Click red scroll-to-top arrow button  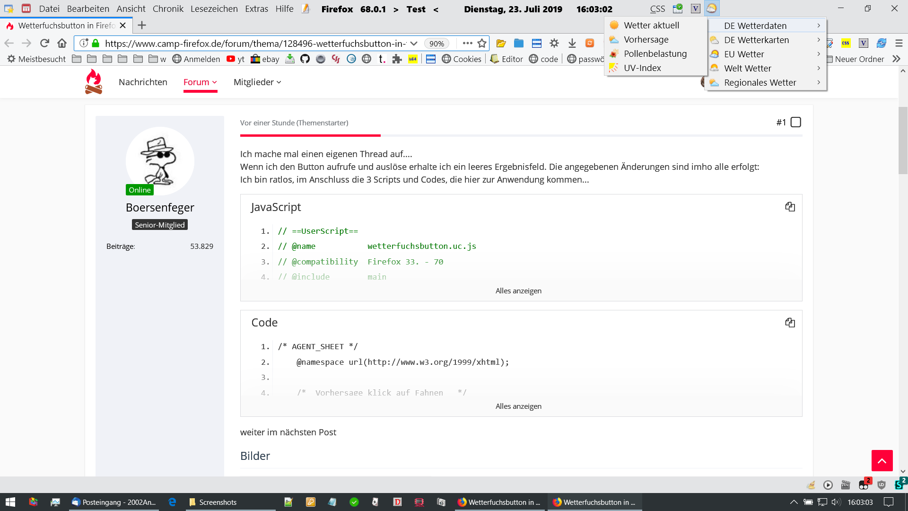[x=882, y=460]
